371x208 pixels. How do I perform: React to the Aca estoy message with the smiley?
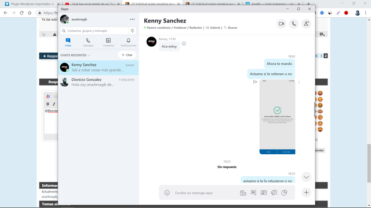(184, 44)
